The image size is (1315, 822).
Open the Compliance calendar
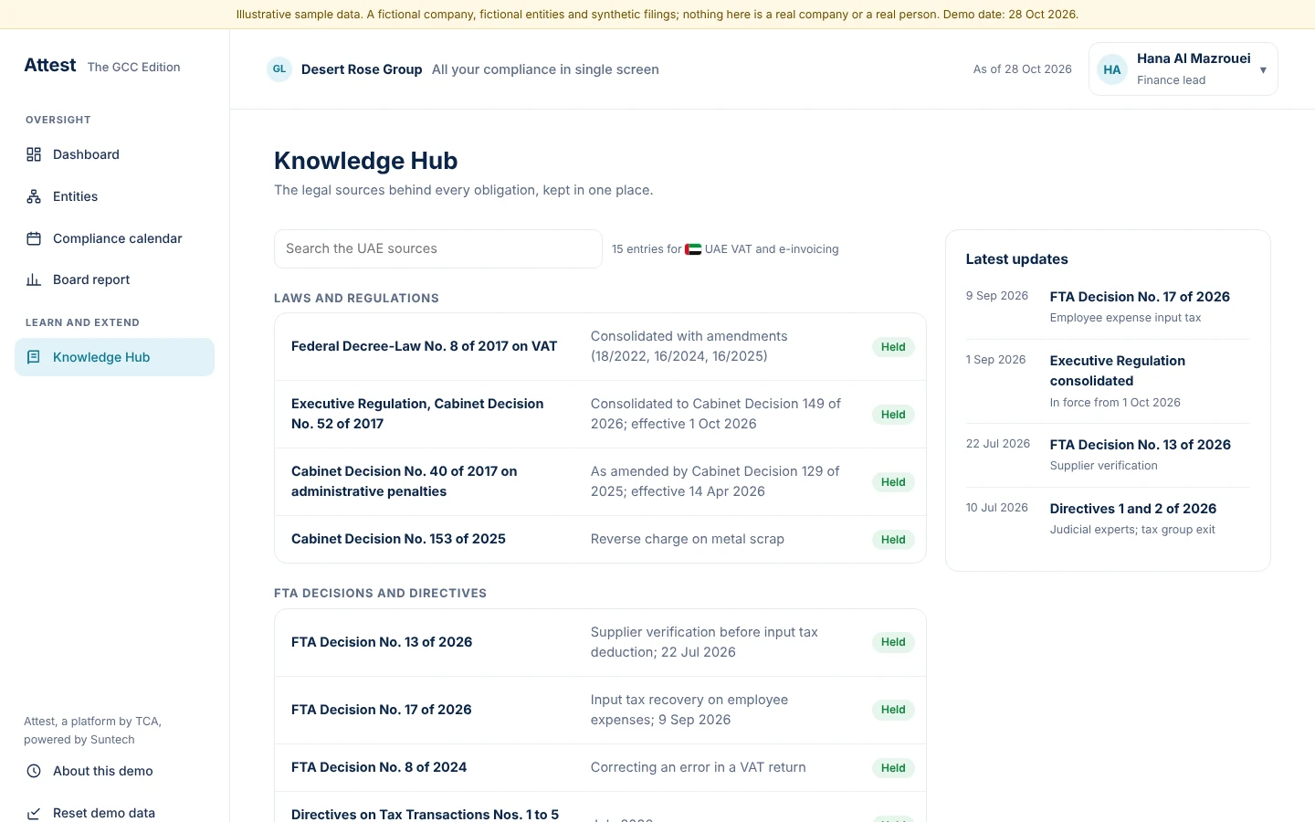pos(114,238)
